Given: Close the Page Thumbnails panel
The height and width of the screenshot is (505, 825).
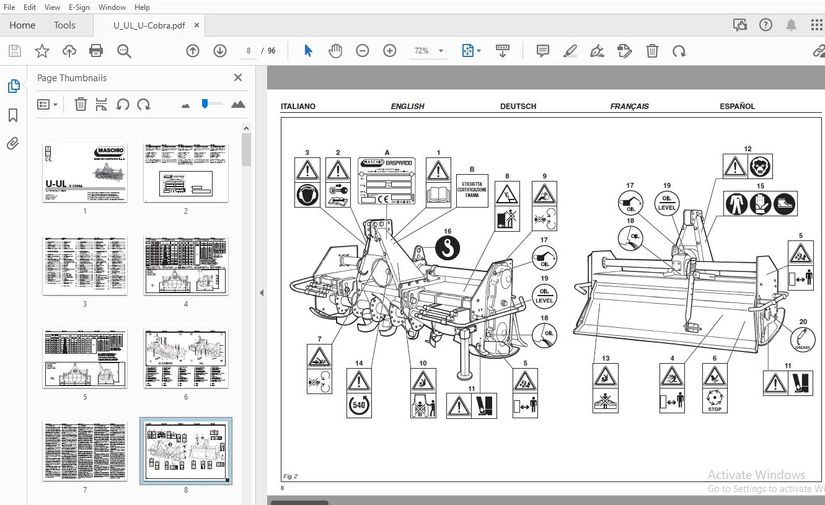Looking at the screenshot, I should [238, 77].
